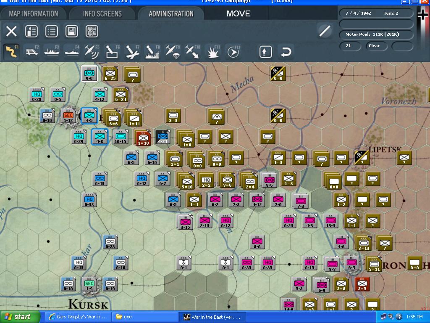Select the magenta 13-3 panzer counter
Viewport: 430px width, 323px height.
coord(330,220)
